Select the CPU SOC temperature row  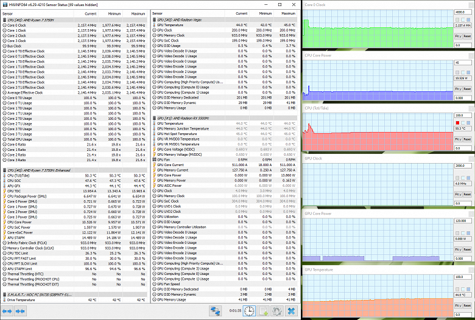(74, 181)
